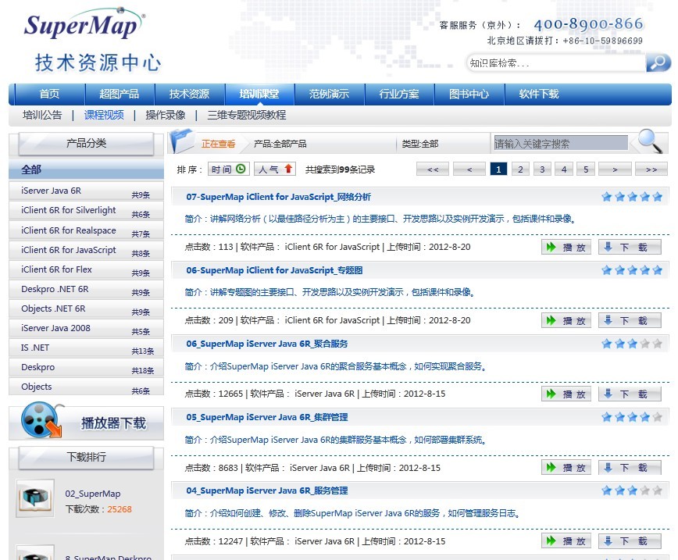
Task: Open the 技术资源 navigation tab
Action: (x=189, y=94)
